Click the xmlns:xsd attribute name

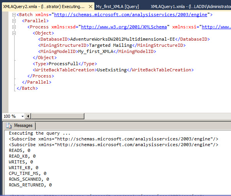click(x=63, y=27)
